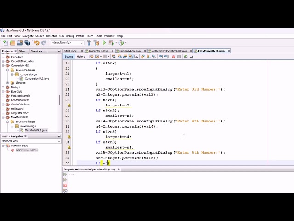
Task: Click the Shift Line Right icon
Action: click(166, 57)
